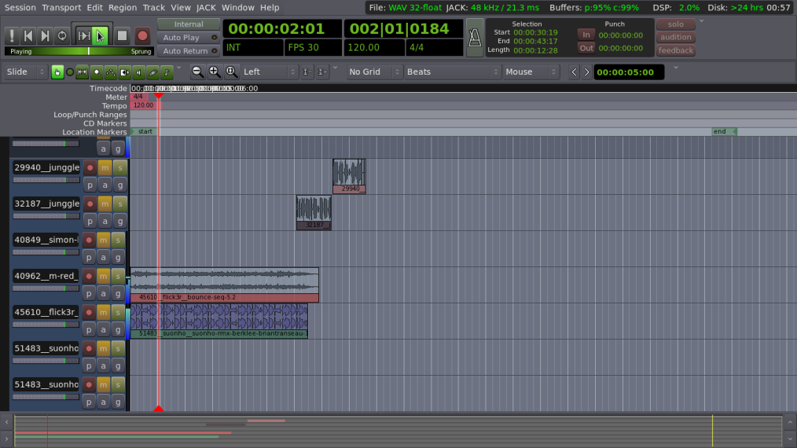Adjust the 45610__flick3r track gain fader
This screenshot has height=448, width=797.
(46, 325)
